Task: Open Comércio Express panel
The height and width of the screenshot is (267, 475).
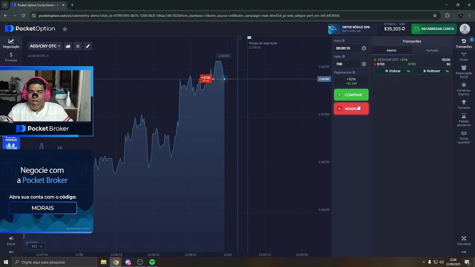Action: pos(464,89)
